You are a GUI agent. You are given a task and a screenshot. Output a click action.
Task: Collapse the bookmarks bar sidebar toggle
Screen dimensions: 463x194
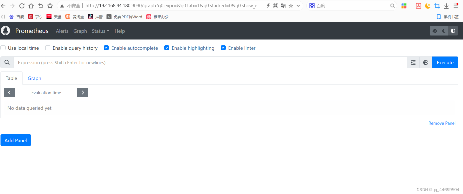(x=3, y=16)
